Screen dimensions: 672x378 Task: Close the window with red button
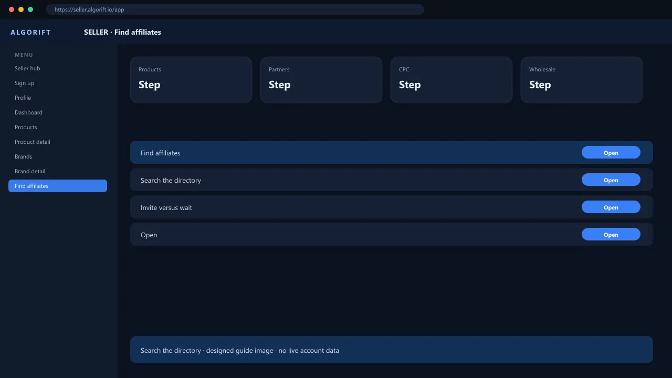tap(12, 9)
